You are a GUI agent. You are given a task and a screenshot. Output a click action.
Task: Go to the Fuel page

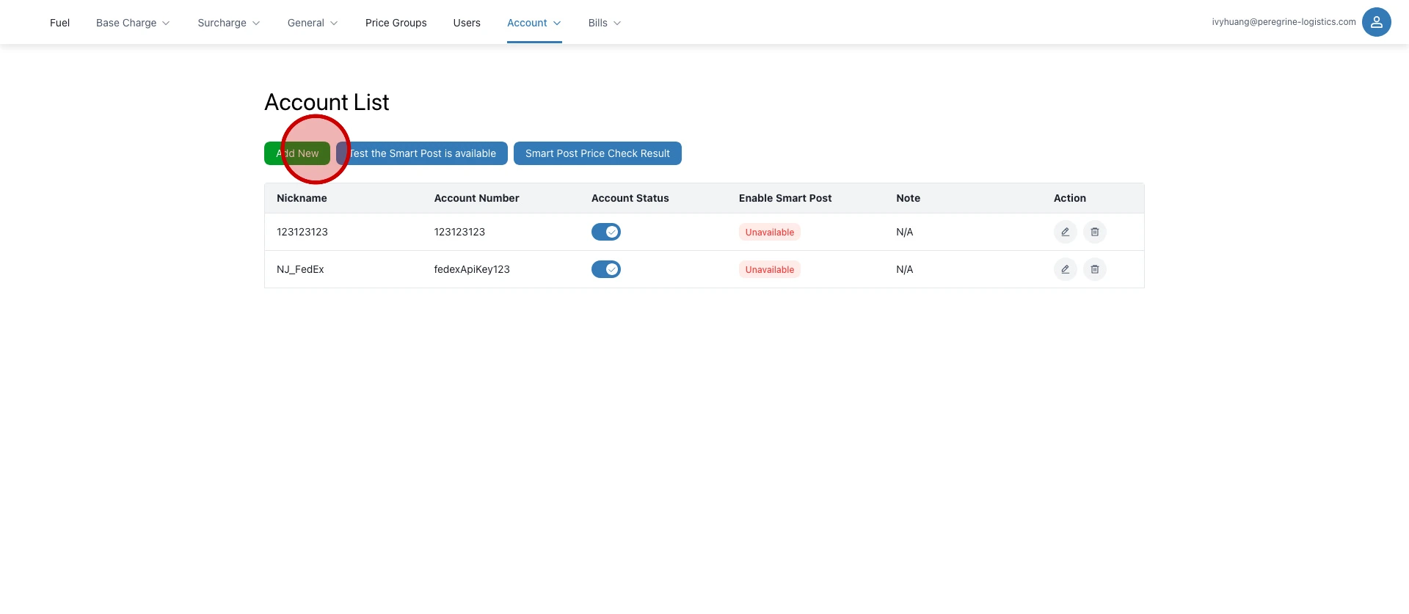tap(59, 23)
